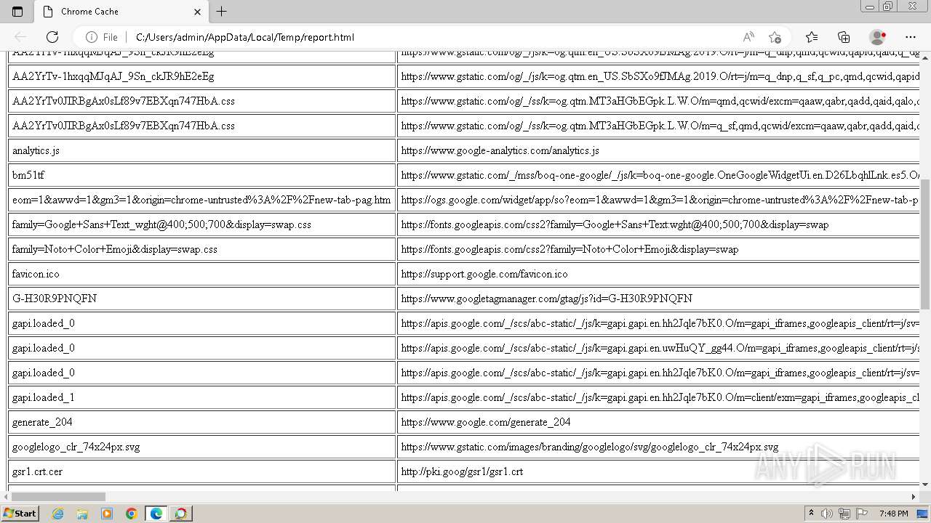Image resolution: width=931 pixels, height=523 pixels.
Task: Open the Windows Start menu
Action: pyautogui.click(x=20, y=513)
